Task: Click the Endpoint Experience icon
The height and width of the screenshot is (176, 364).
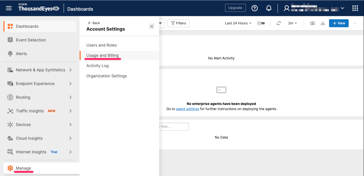Action: click(10, 84)
